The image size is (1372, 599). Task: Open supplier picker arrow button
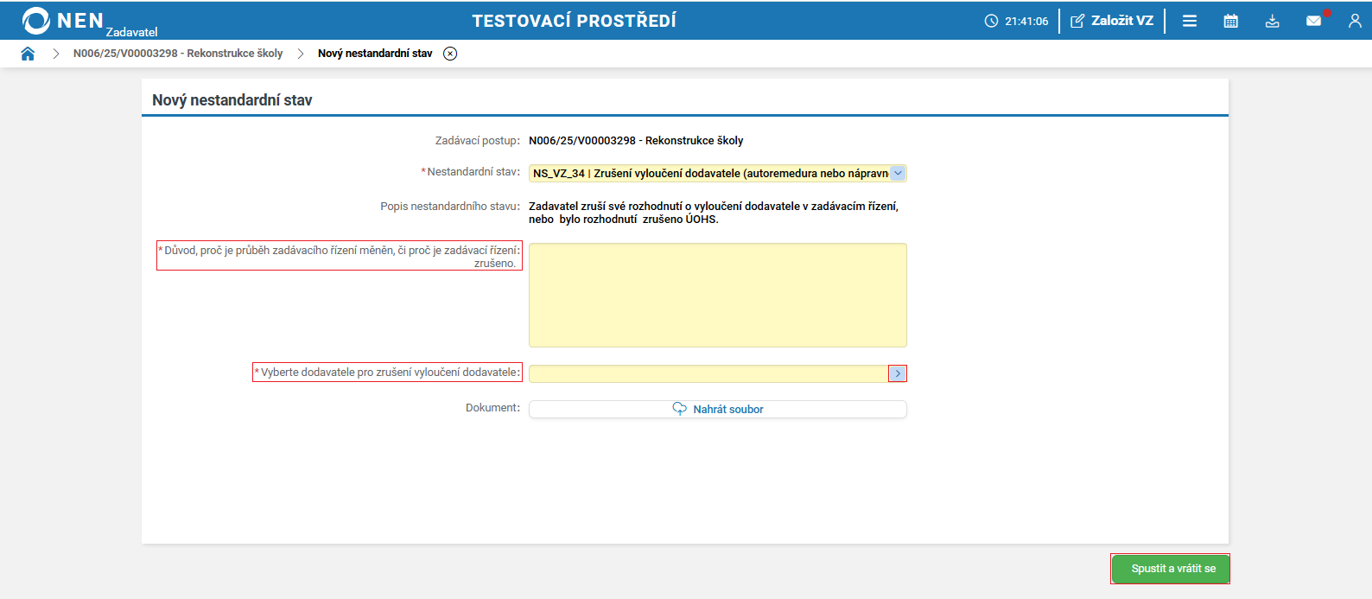(898, 373)
